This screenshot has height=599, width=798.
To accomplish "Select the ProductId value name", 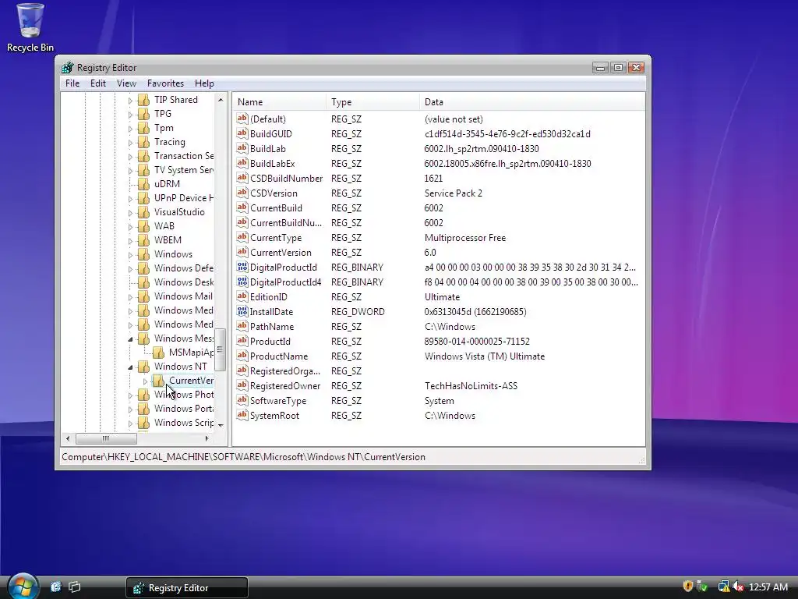I will [x=270, y=342].
